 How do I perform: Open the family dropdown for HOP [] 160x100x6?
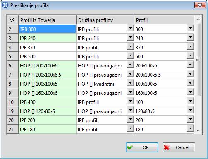coord(130,92)
